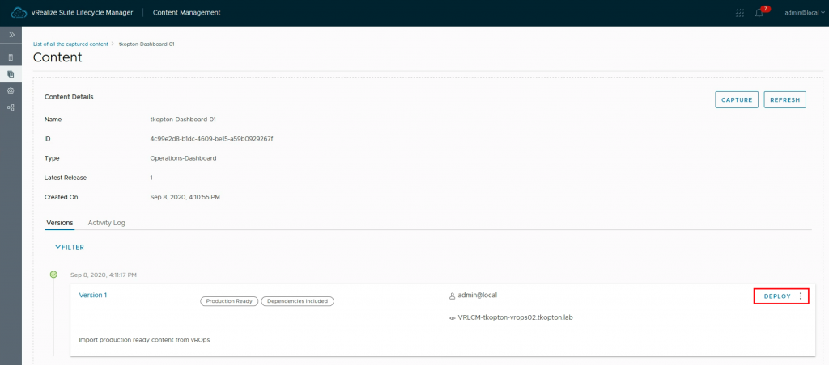This screenshot has width=829, height=365.
Task: Switch to the Versions tab
Action: pyautogui.click(x=60, y=223)
